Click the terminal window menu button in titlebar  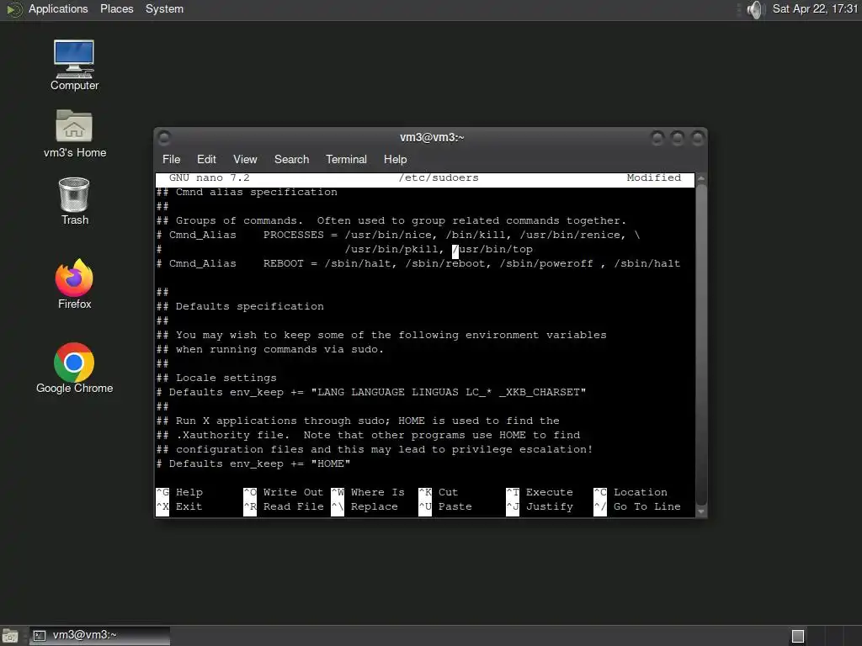point(164,137)
